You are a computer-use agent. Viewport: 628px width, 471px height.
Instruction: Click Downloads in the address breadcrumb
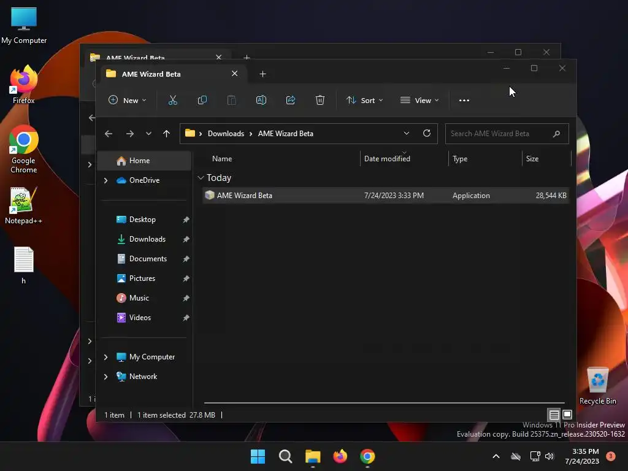(x=226, y=134)
